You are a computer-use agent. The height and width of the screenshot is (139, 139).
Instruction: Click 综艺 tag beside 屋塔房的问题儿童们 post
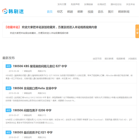tap(8, 66)
